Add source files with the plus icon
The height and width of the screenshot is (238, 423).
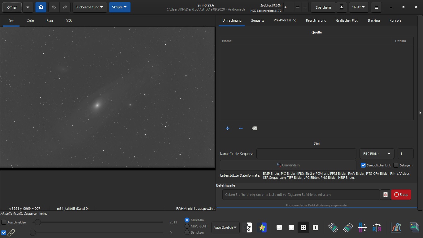228,128
